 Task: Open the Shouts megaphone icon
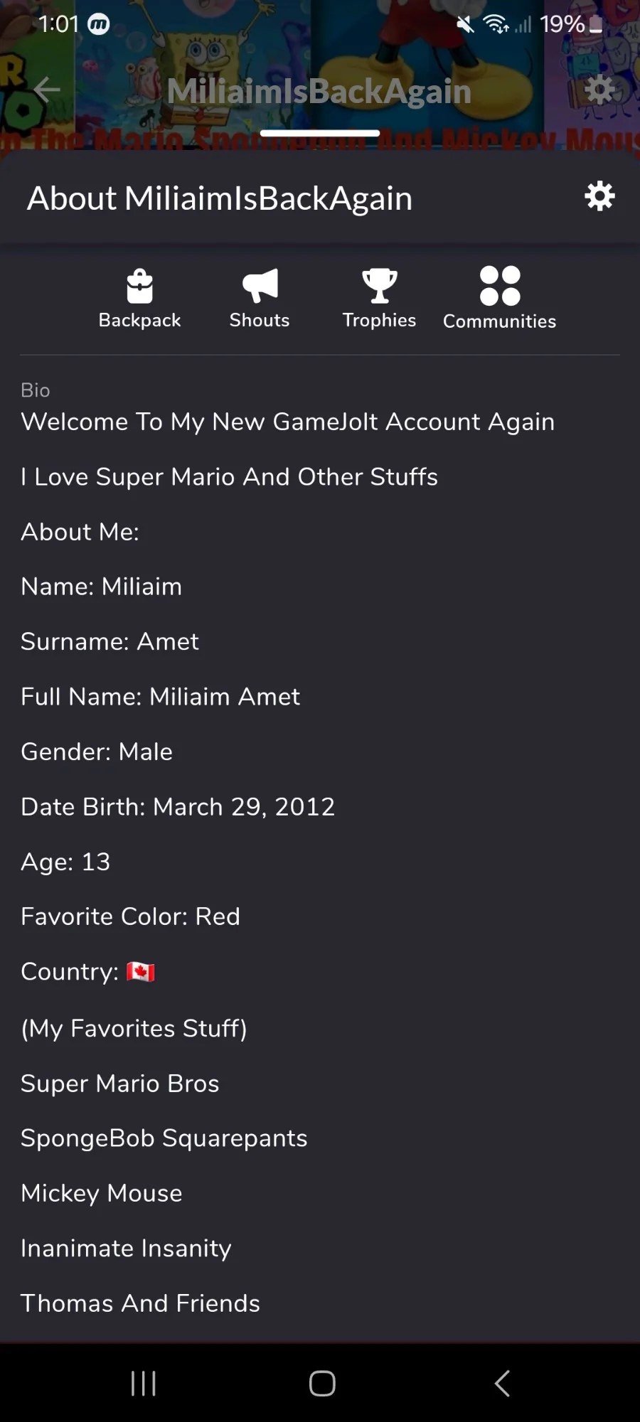[260, 286]
